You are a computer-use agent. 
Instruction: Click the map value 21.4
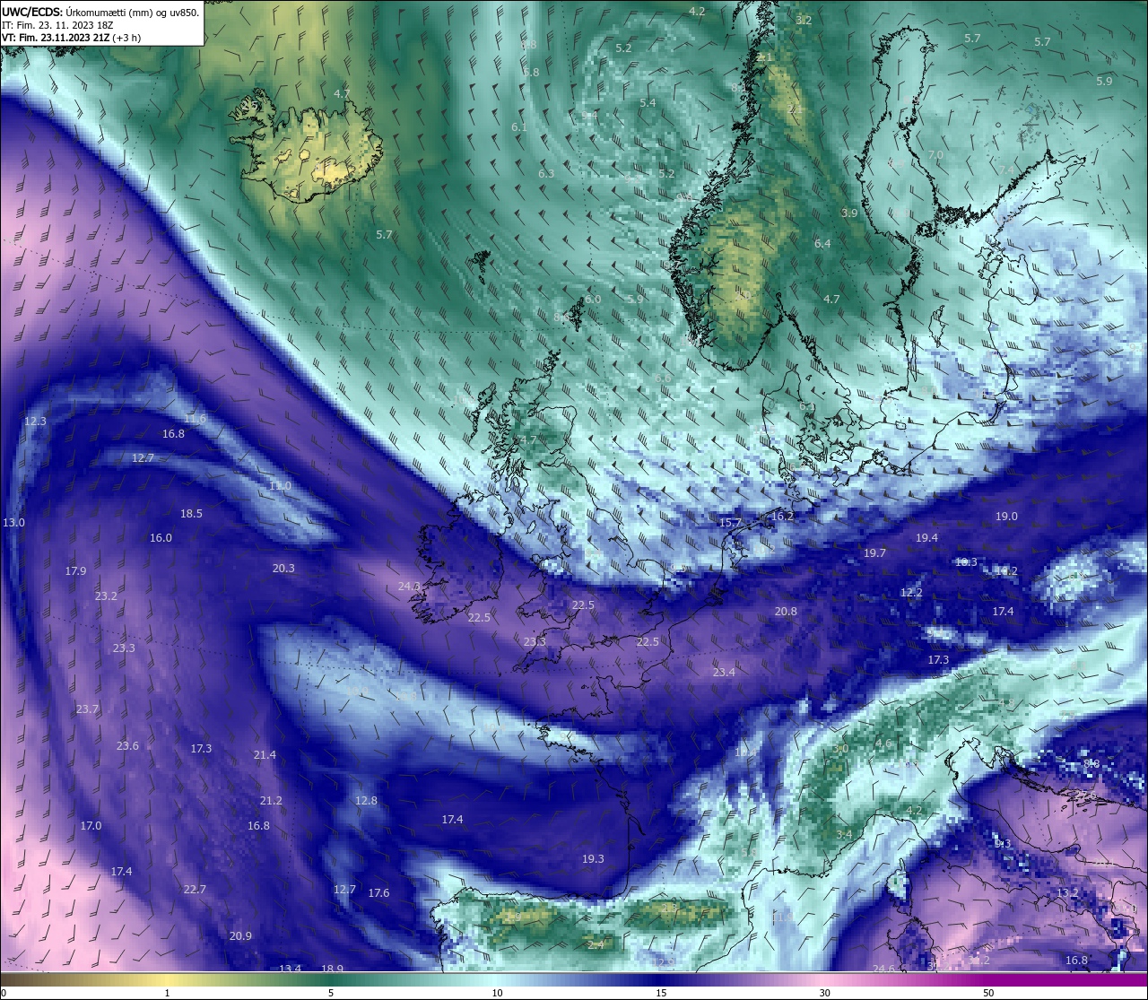tap(265, 755)
